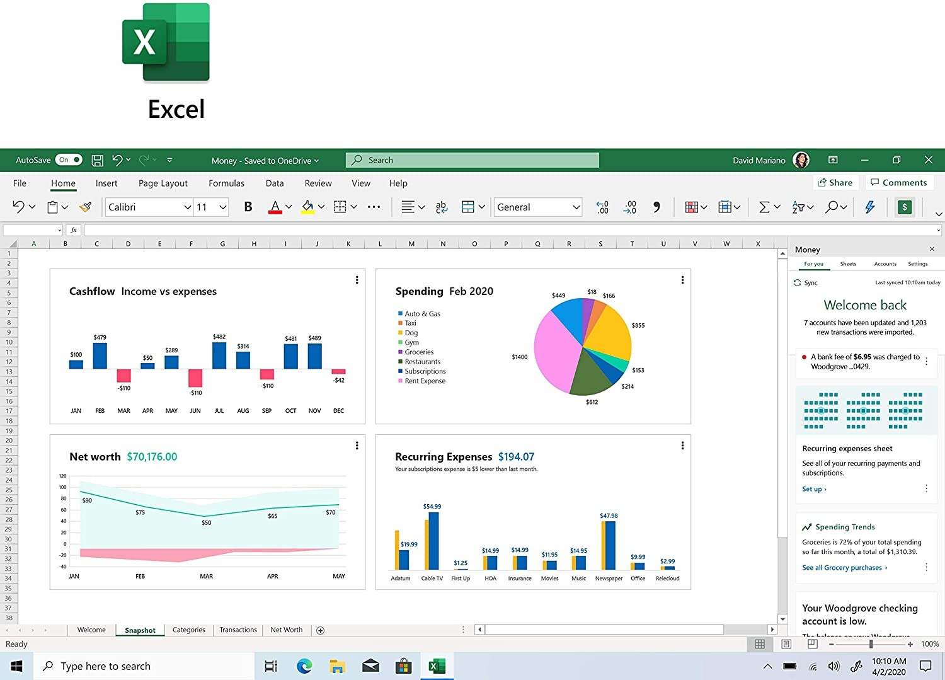Open the Calibri font name dropdown

tap(187, 207)
